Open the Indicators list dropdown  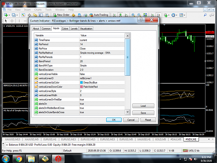click(166, 15)
